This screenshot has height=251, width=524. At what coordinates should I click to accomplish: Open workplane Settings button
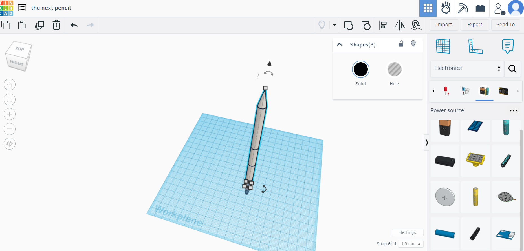[x=408, y=232]
